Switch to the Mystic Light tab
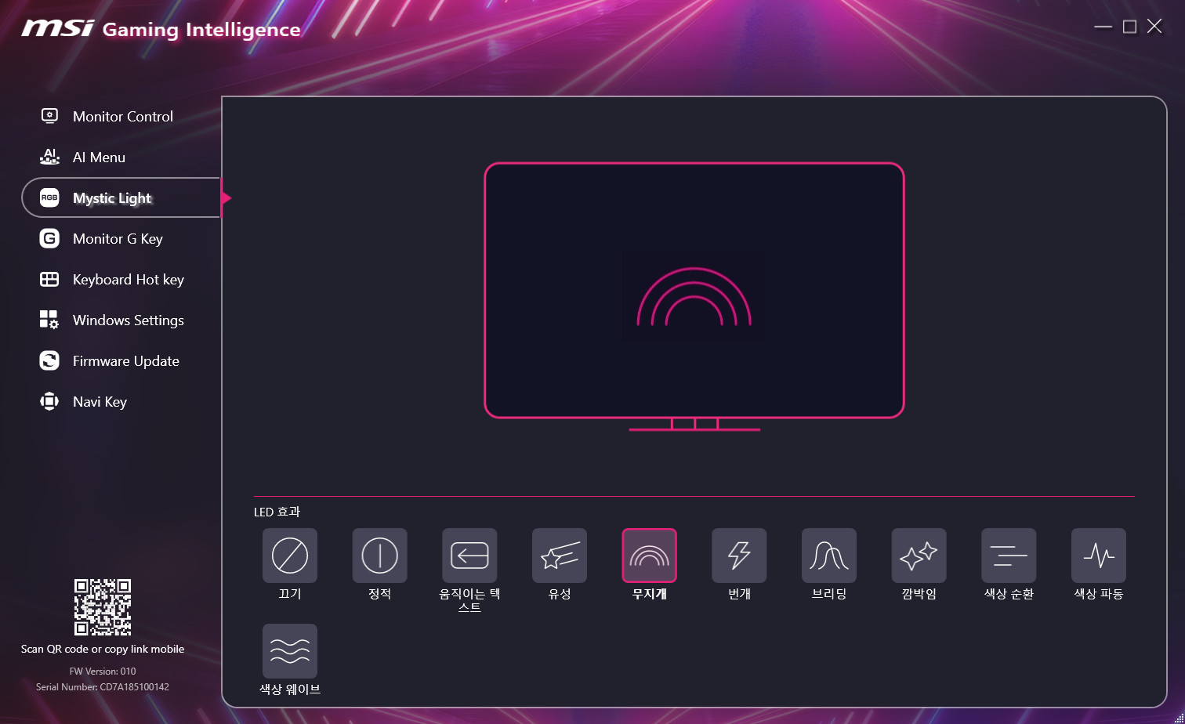The image size is (1185, 724). tap(112, 198)
